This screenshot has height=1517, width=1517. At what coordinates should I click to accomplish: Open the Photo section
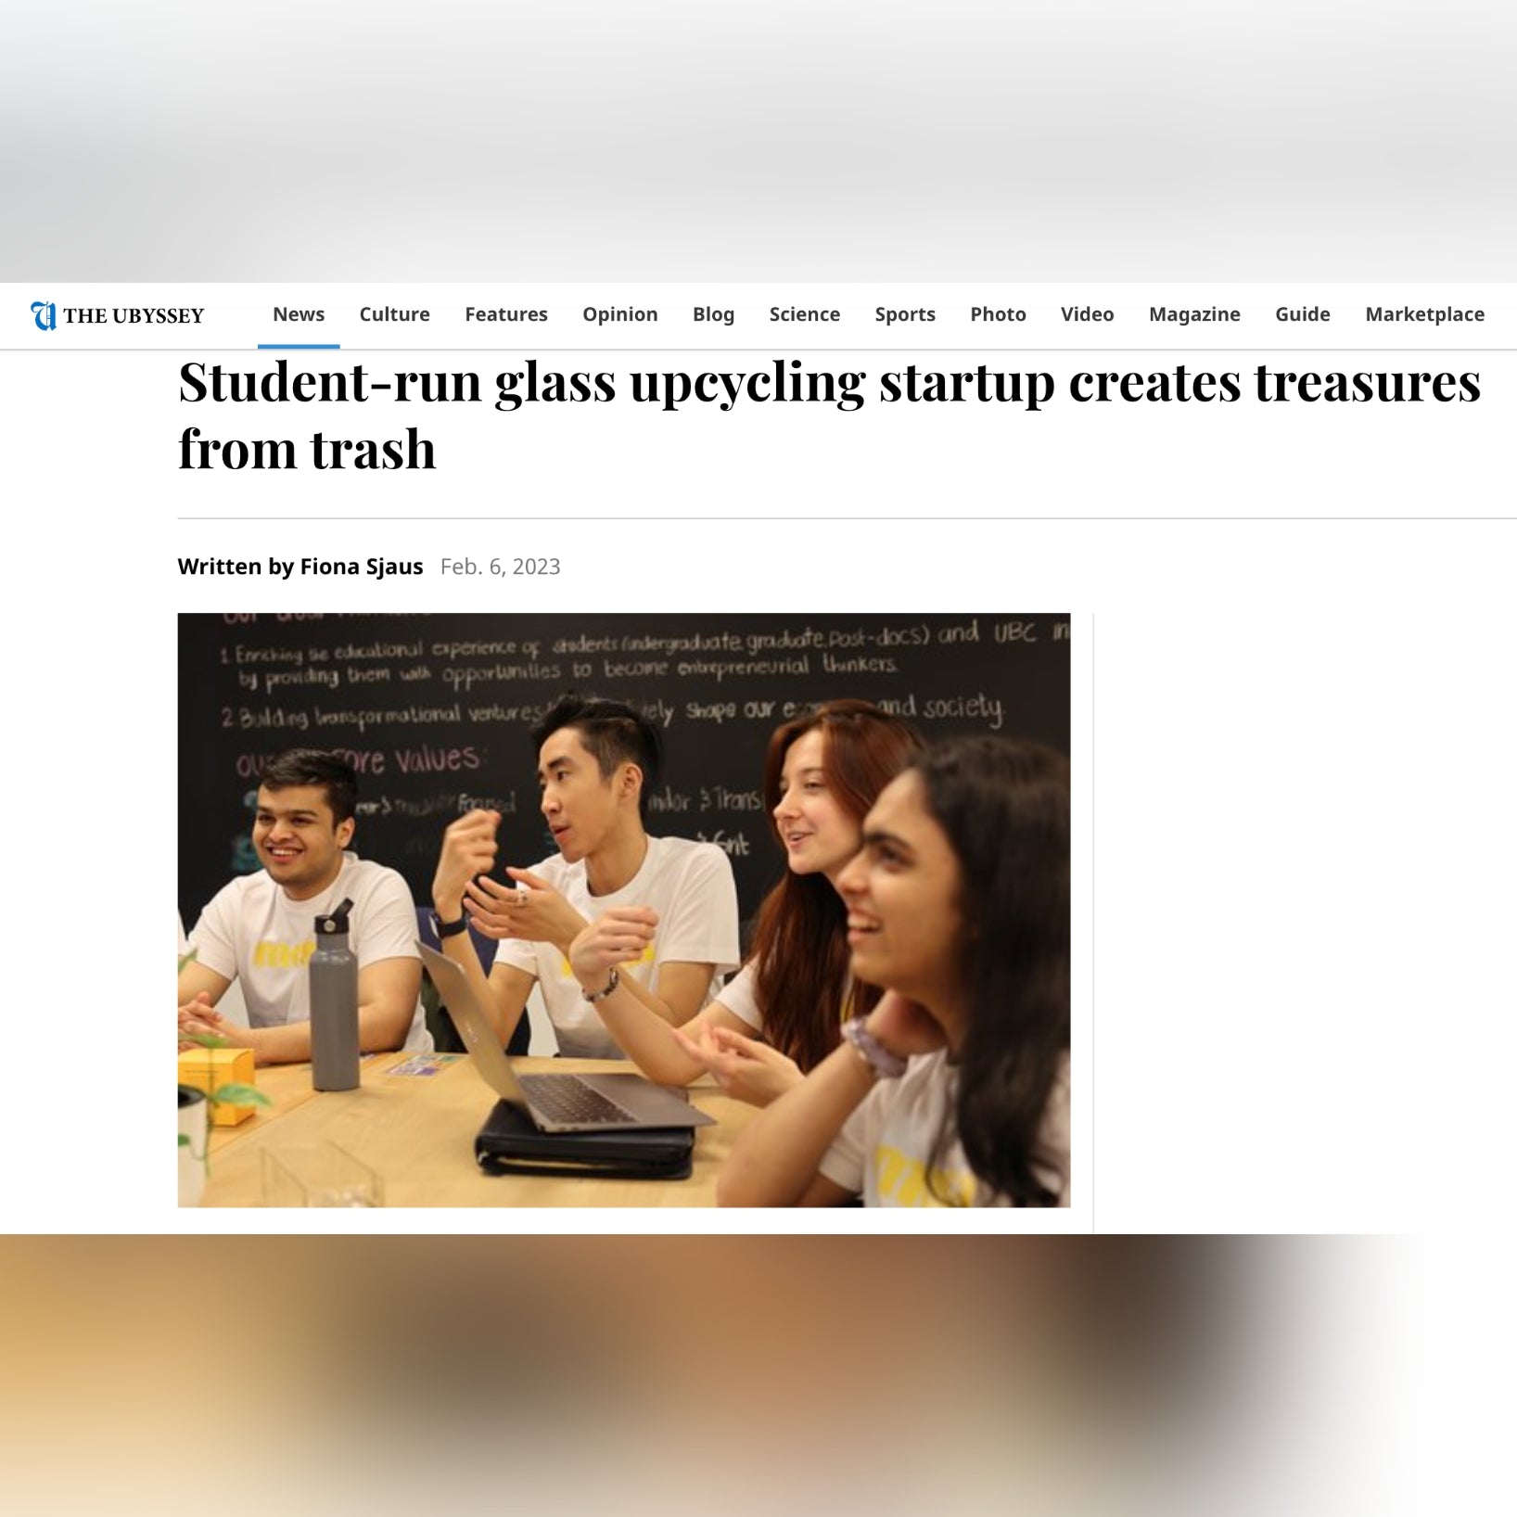[998, 314]
